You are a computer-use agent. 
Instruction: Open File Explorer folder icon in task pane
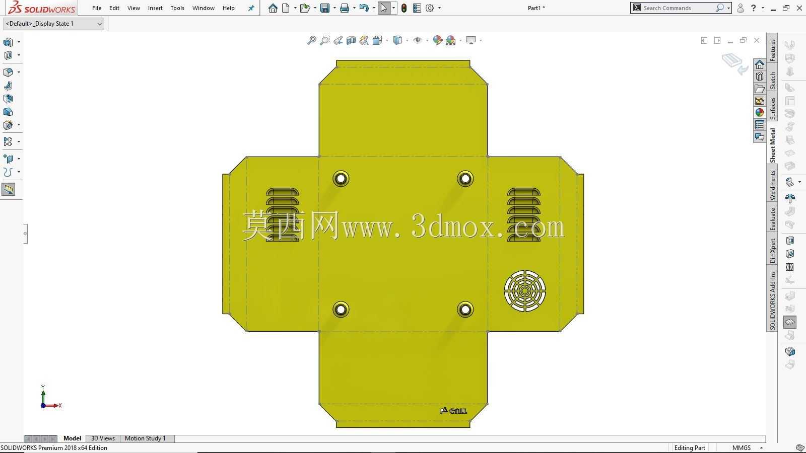point(760,89)
